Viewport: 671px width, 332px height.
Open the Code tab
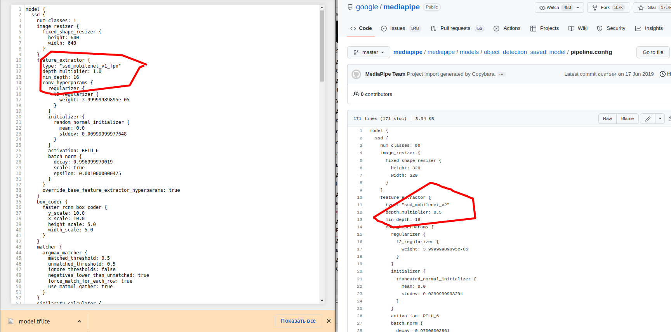click(x=361, y=28)
